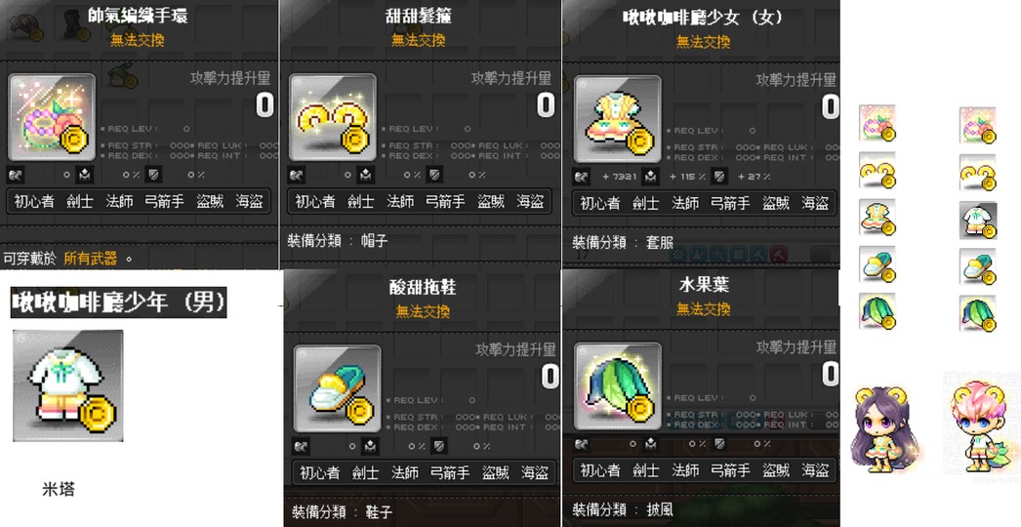Click 弓箭手 label in 啾啾咖啡廳少女 tooltip
The height and width of the screenshot is (527, 1021).
point(730,204)
